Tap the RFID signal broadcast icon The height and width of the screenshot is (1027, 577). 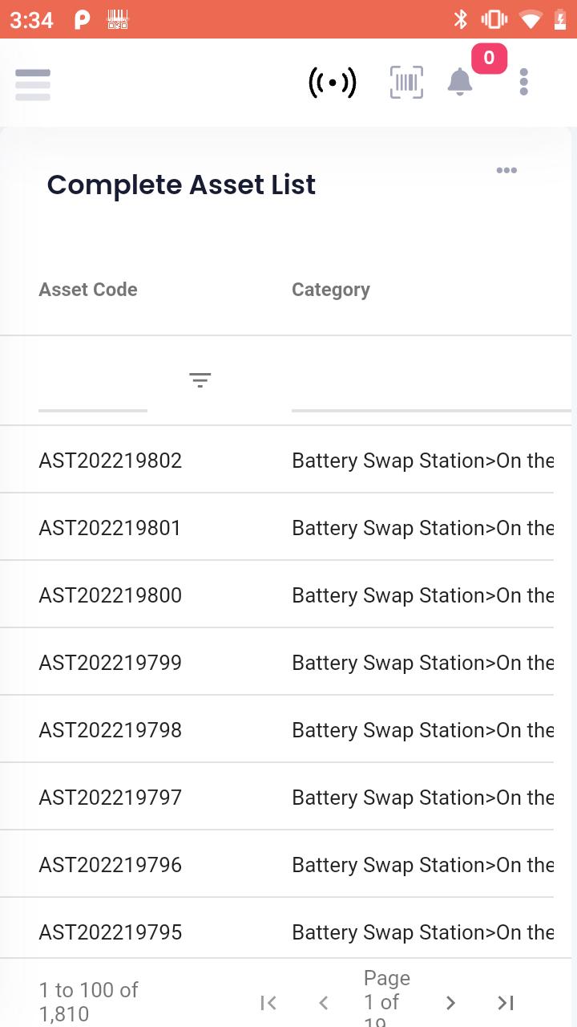[x=333, y=83]
